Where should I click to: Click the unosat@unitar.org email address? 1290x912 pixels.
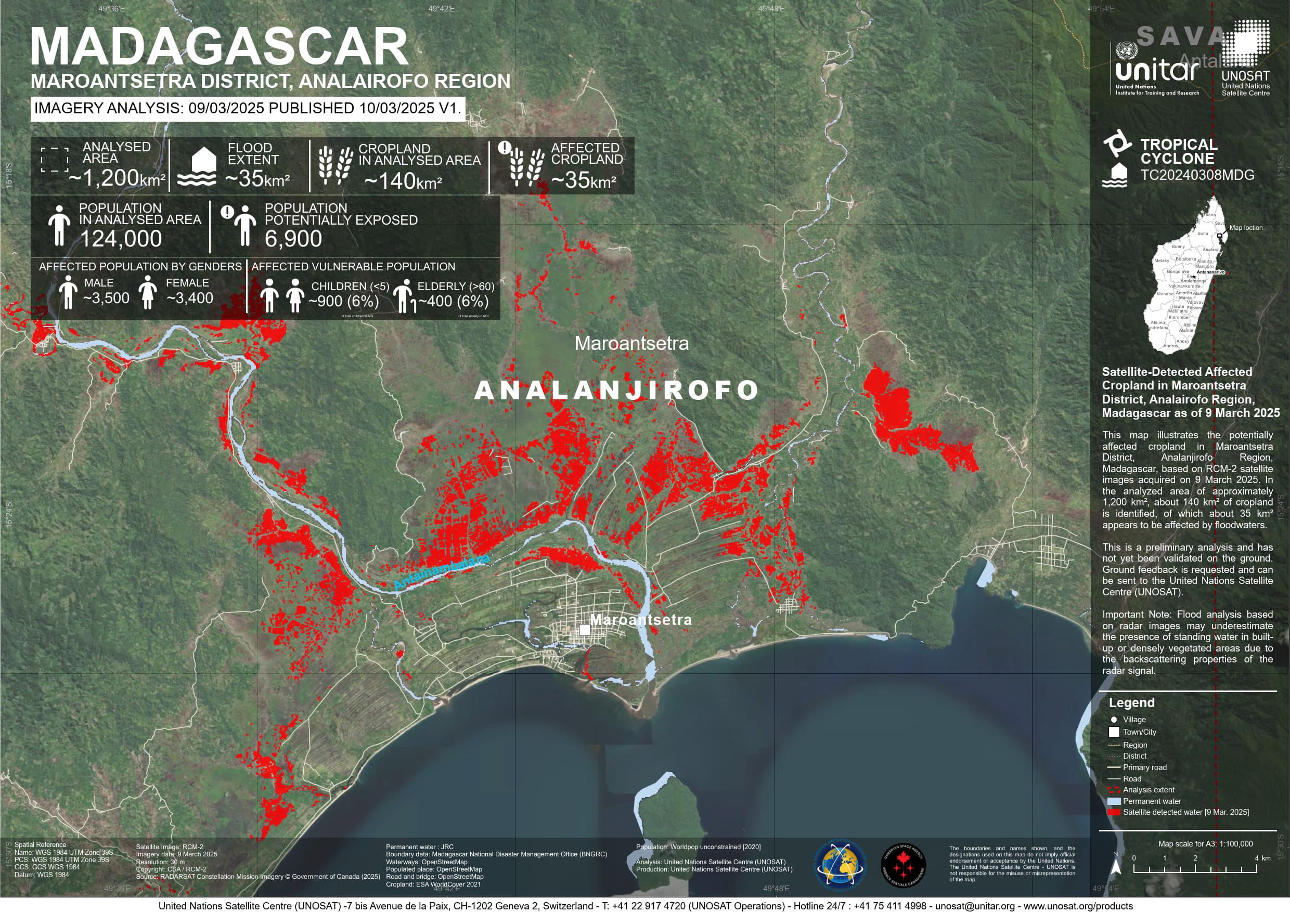coord(975,906)
